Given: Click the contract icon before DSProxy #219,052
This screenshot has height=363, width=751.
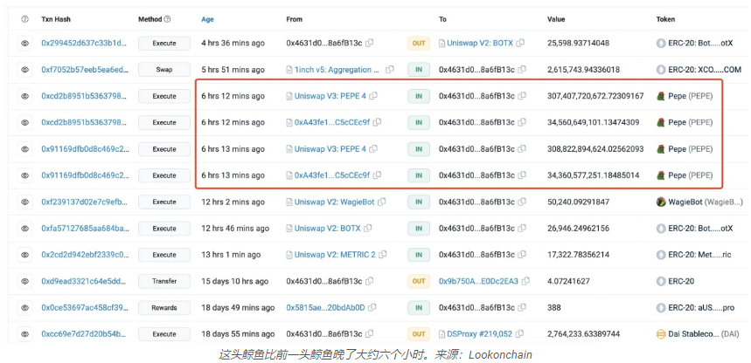Looking at the screenshot, I should pos(442,334).
